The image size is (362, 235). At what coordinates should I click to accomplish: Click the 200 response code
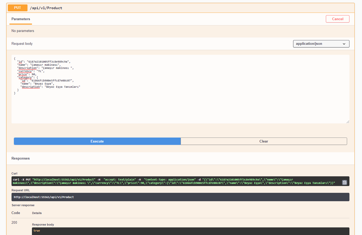[x=14, y=222]
